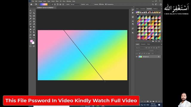Toggle lock all padlock in Layers lock row
Screen dimensions: 191x107
[x=149, y=53]
